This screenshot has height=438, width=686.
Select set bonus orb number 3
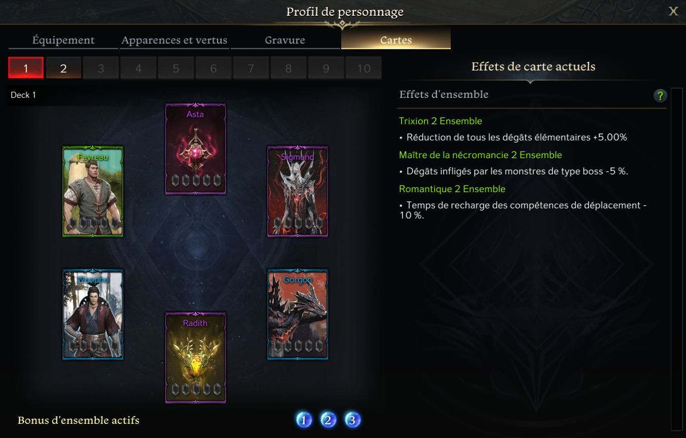click(x=353, y=420)
